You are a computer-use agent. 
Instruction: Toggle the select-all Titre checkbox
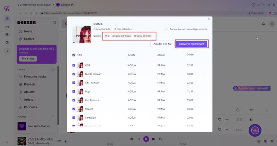tap(74, 55)
